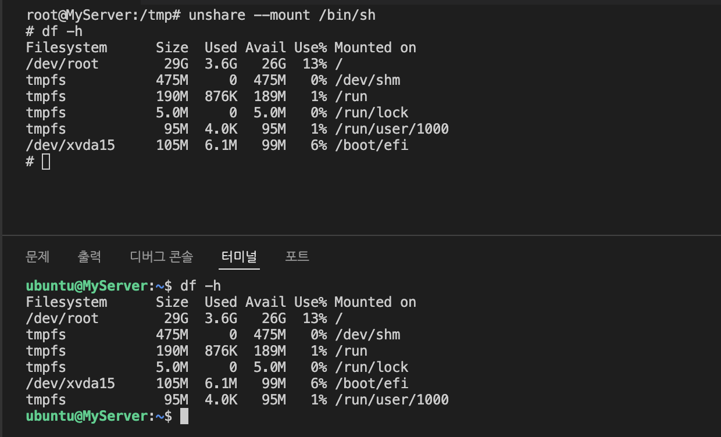Click the root@MyServer:/tmp# prompt text
721x437 pixels.
click(x=104, y=15)
